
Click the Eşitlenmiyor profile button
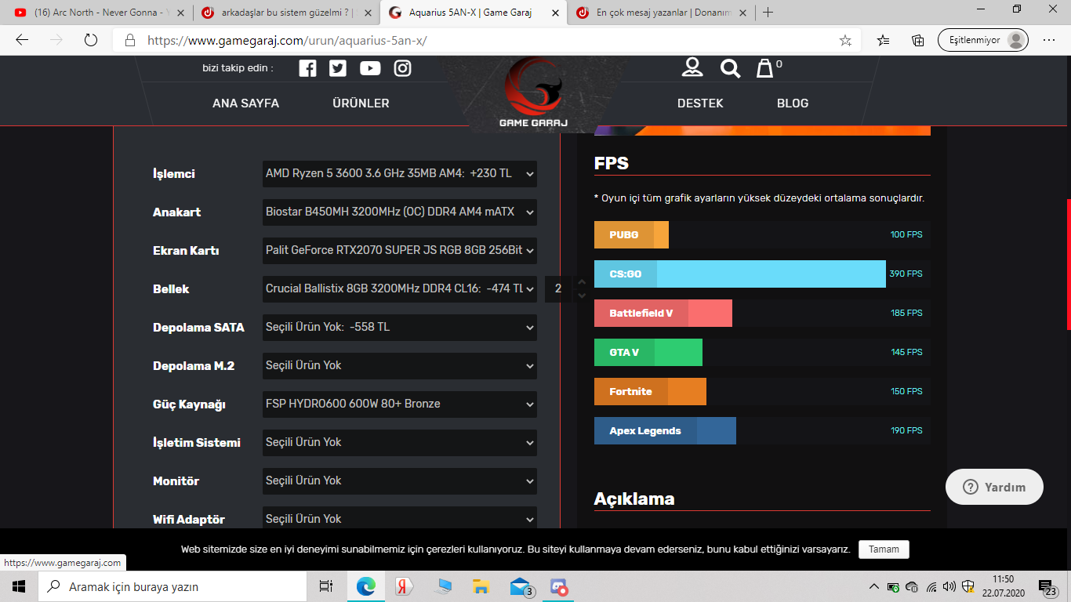click(x=983, y=40)
